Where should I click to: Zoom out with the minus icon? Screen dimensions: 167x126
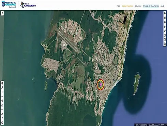(2, 96)
